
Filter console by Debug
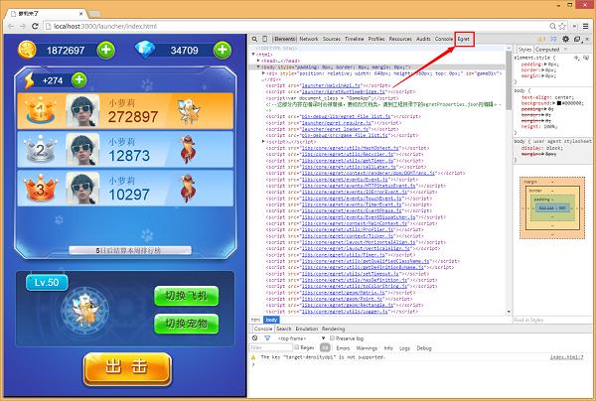(x=424, y=347)
